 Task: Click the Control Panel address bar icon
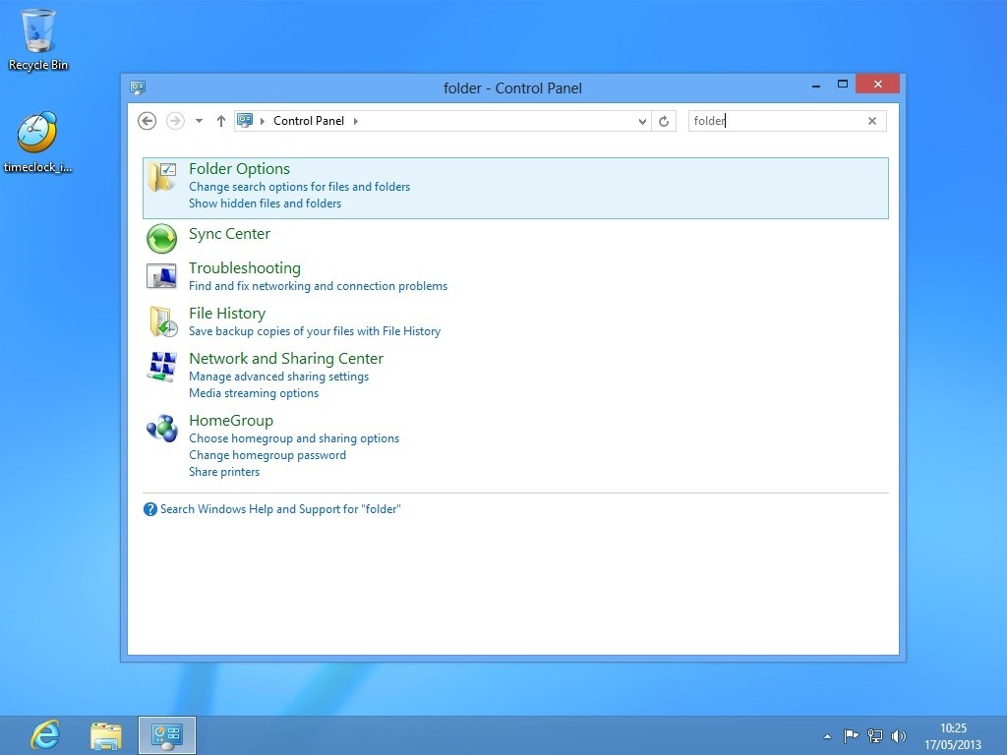(x=245, y=120)
